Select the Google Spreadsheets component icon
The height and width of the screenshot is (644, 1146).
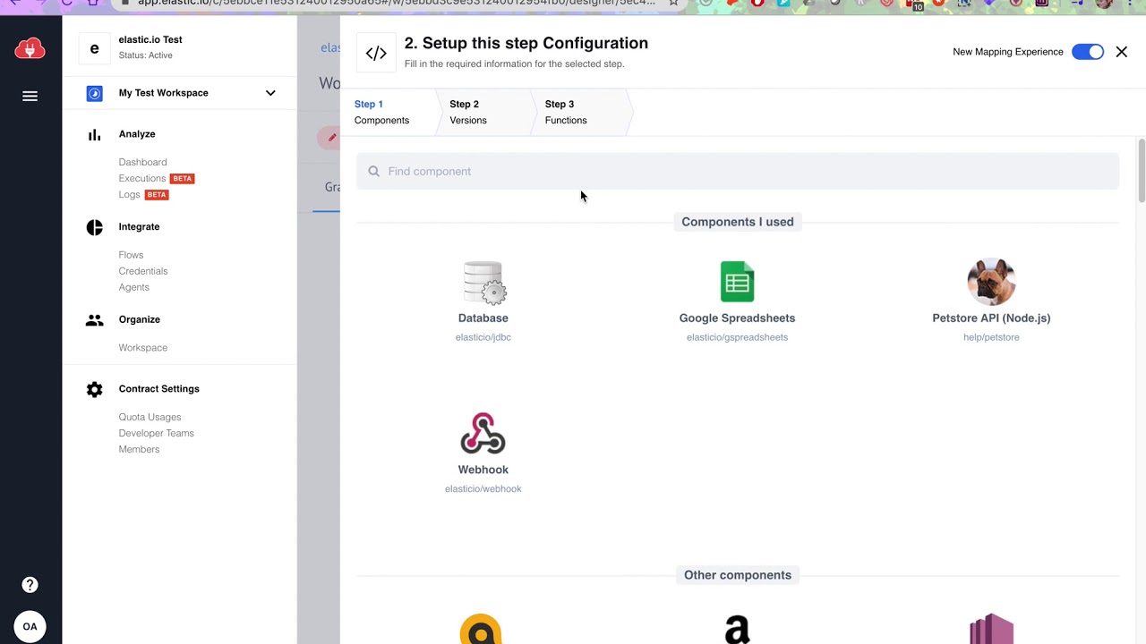737,282
